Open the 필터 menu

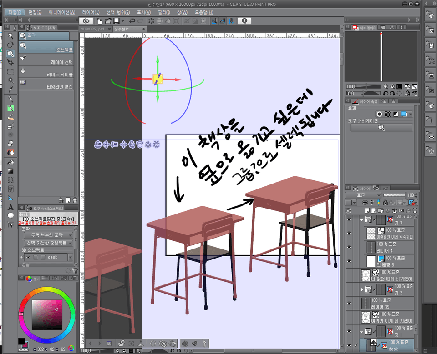[x=164, y=12]
